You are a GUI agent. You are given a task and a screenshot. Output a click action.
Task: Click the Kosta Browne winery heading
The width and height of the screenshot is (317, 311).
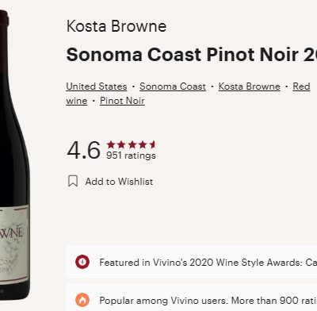[x=116, y=26]
